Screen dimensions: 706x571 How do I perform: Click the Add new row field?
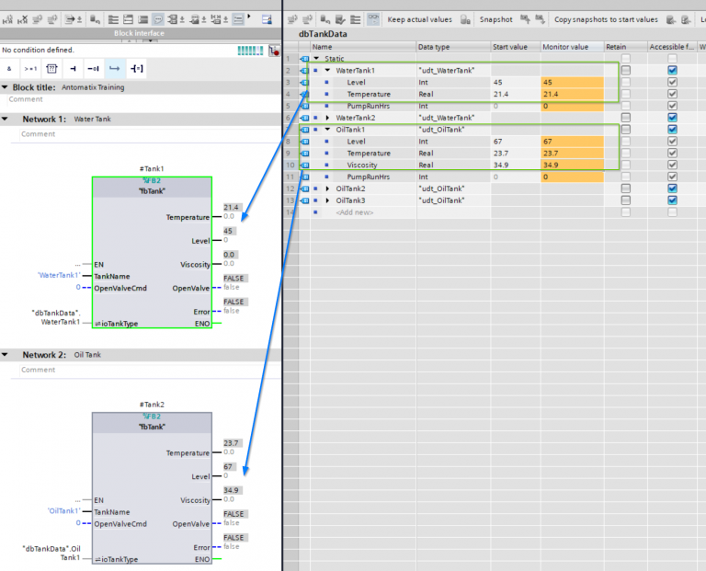357,212
